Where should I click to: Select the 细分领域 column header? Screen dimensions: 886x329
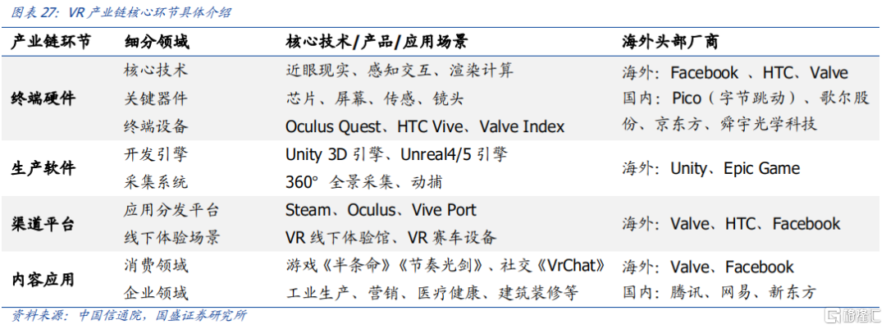click(156, 43)
